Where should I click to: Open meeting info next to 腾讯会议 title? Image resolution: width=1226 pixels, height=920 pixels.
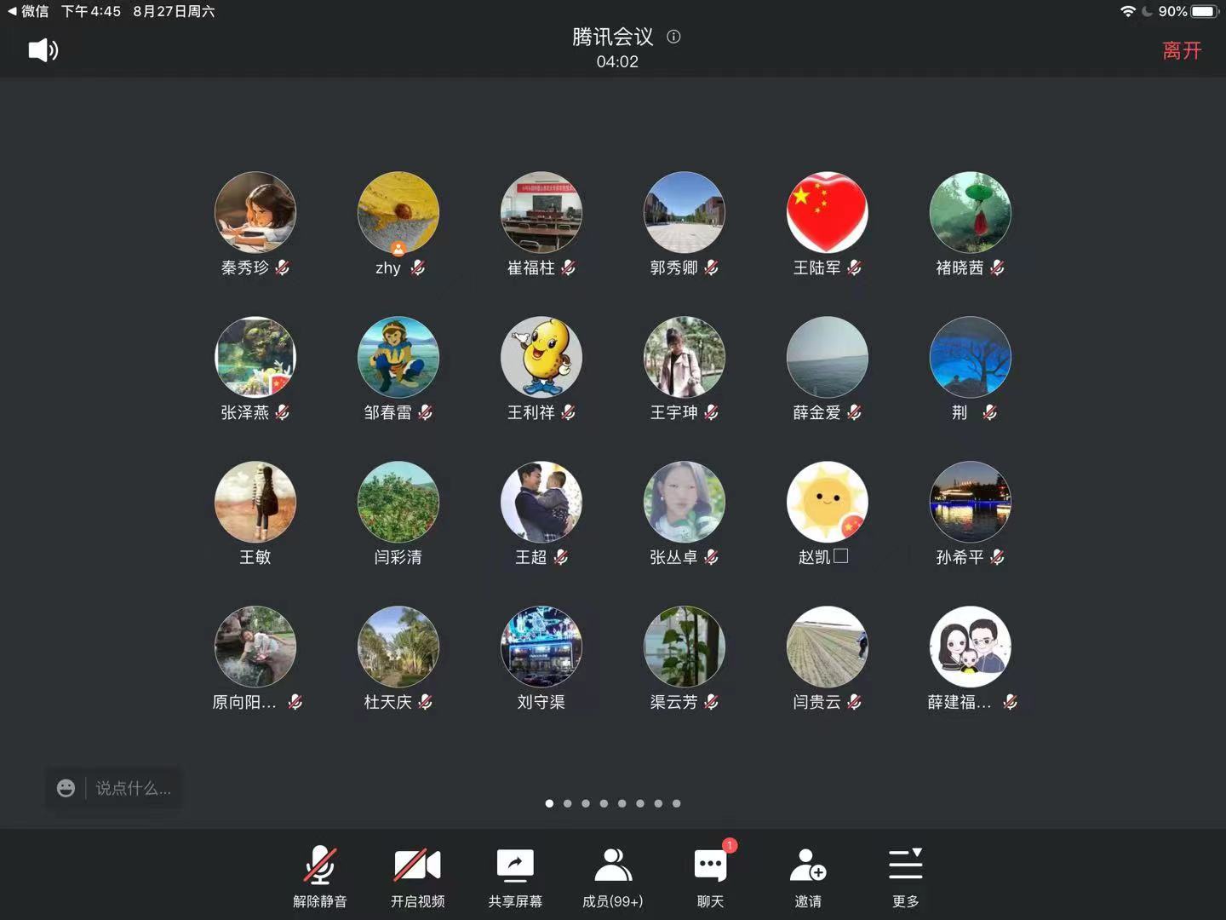coord(673,37)
